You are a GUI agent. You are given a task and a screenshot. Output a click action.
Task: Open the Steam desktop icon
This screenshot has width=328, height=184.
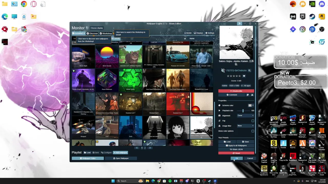pos(312,17)
